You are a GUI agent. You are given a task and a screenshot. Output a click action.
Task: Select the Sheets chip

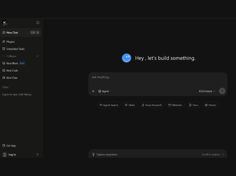pyautogui.click(x=210, y=105)
